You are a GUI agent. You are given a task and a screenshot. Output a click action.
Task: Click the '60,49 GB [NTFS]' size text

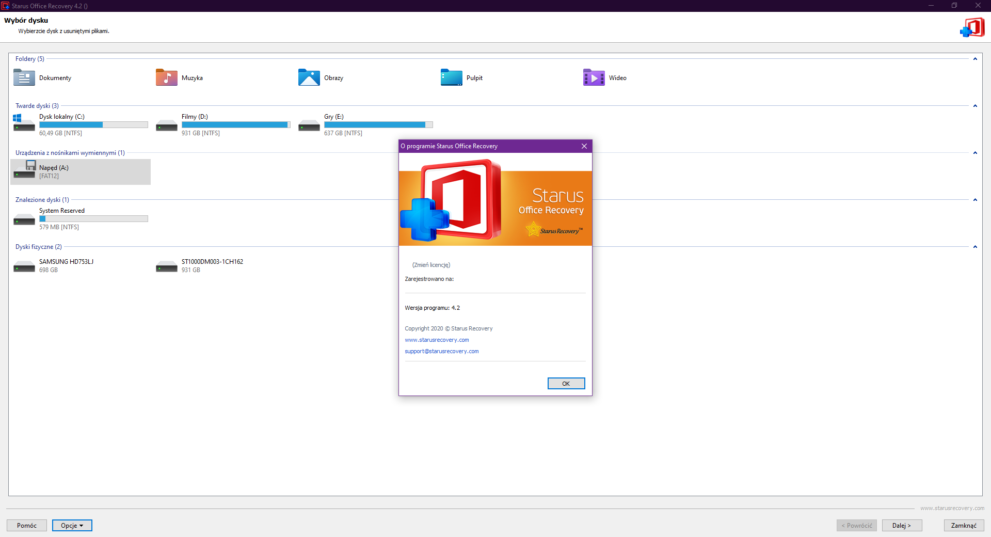(60, 133)
